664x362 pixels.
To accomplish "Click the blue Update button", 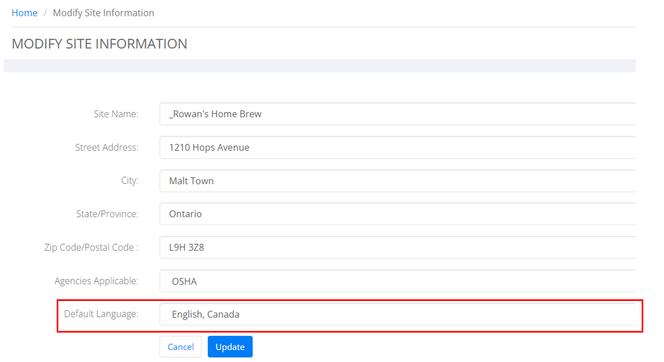I will [230, 347].
